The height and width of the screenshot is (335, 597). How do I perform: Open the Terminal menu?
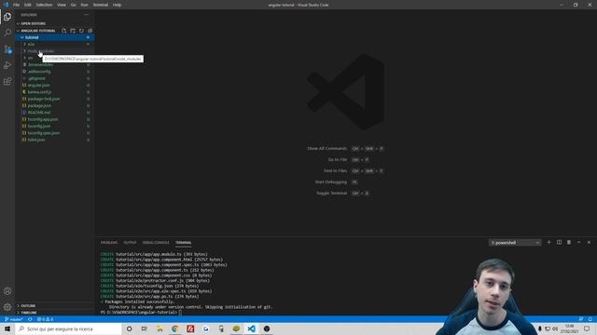[x=101, y=5]
